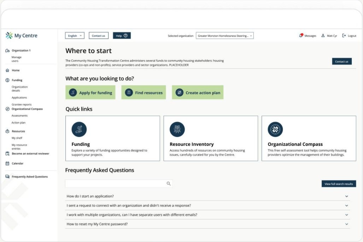
Task: Click the Matt Cyr user profile icon
Action: pyautogui.click(x=323, y=35)
